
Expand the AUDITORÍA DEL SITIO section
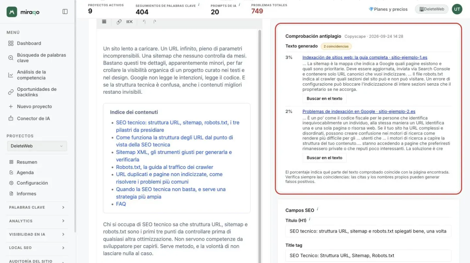coord(37,260)
